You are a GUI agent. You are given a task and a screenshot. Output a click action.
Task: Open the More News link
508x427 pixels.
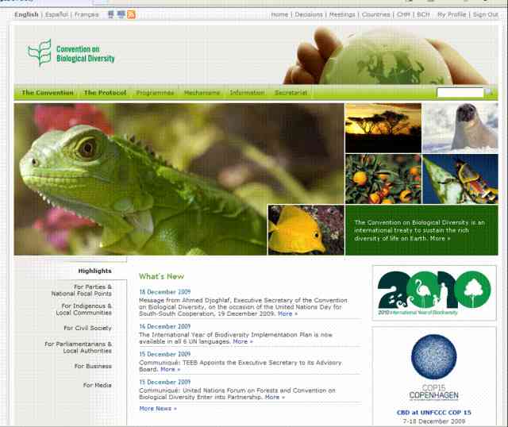(x=158, y=409)
